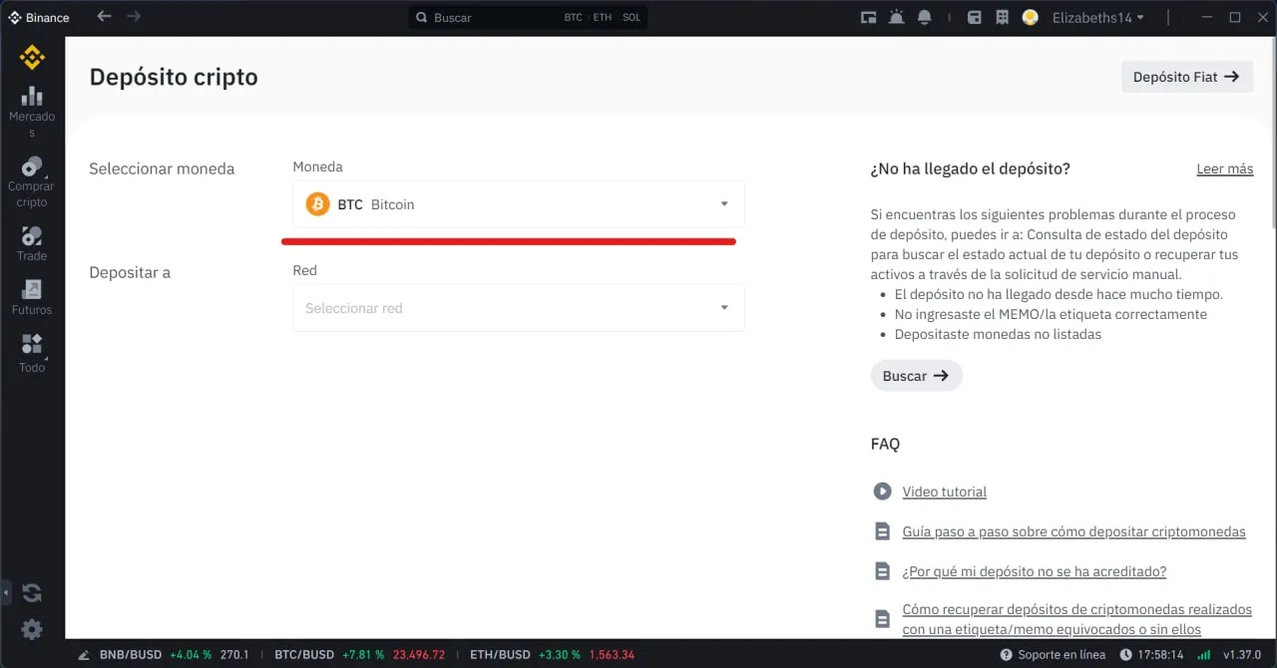The height and width of the screenshot is (668, 1277).
Task: Open the Todo apps menu
Action: [32, 354]
